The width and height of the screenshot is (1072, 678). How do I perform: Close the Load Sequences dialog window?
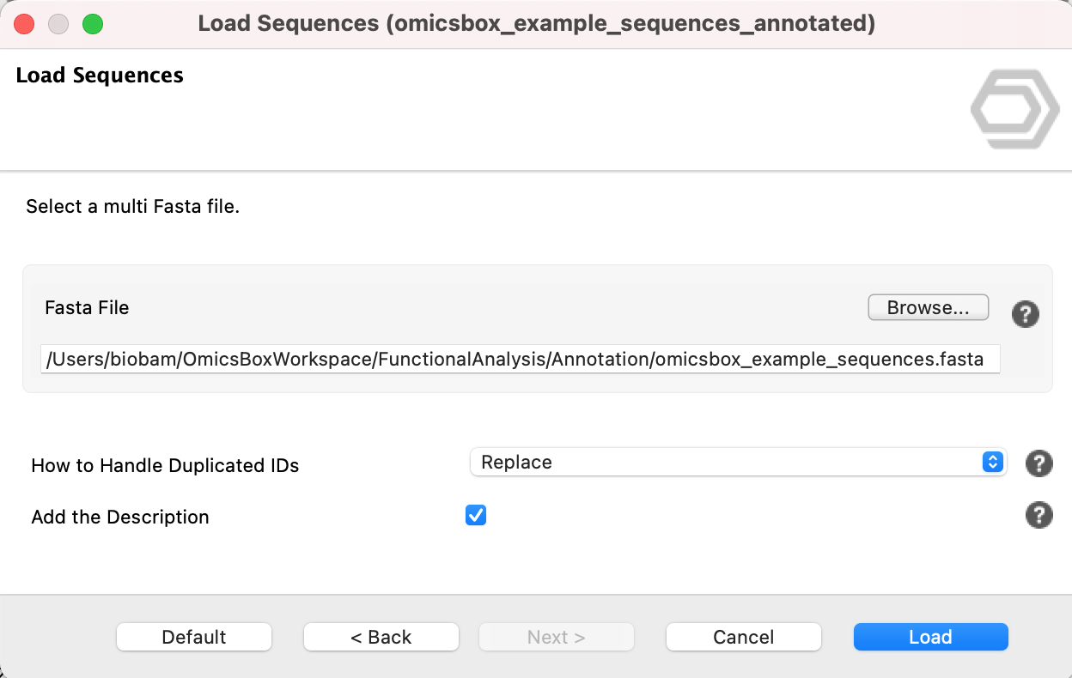[x=25, y=24]
